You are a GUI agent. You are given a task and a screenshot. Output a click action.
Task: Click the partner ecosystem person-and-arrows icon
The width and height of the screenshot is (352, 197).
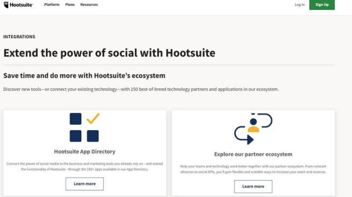[x=253, y=129]
